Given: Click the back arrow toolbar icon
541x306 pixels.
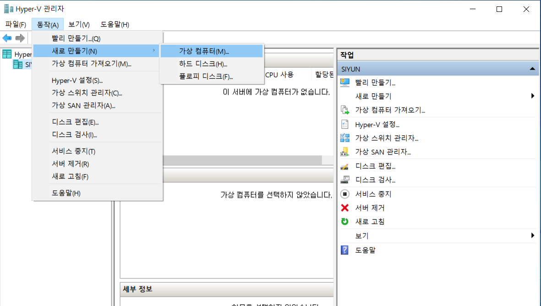Looking at the screenshot, I should pos(7,38).
